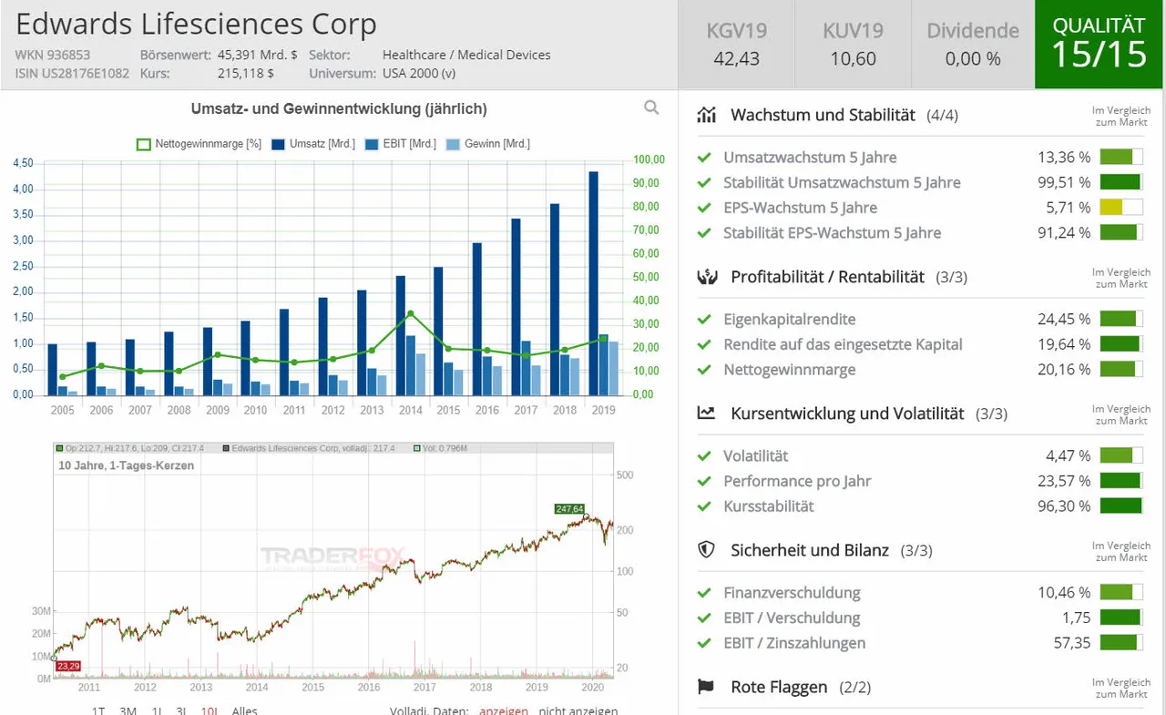Click the Wachstum und Stabilität (4/4) heading
1166x715 pixels.
click(x=844, y=115)
